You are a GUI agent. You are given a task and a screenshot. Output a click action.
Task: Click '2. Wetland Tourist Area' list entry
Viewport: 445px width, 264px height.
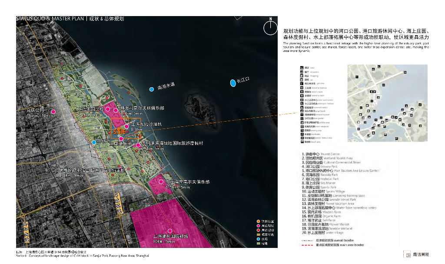pyautogui.click(x=327, y=158)
